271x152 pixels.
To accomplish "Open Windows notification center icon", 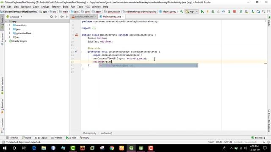I will click(x=265, y=148).
